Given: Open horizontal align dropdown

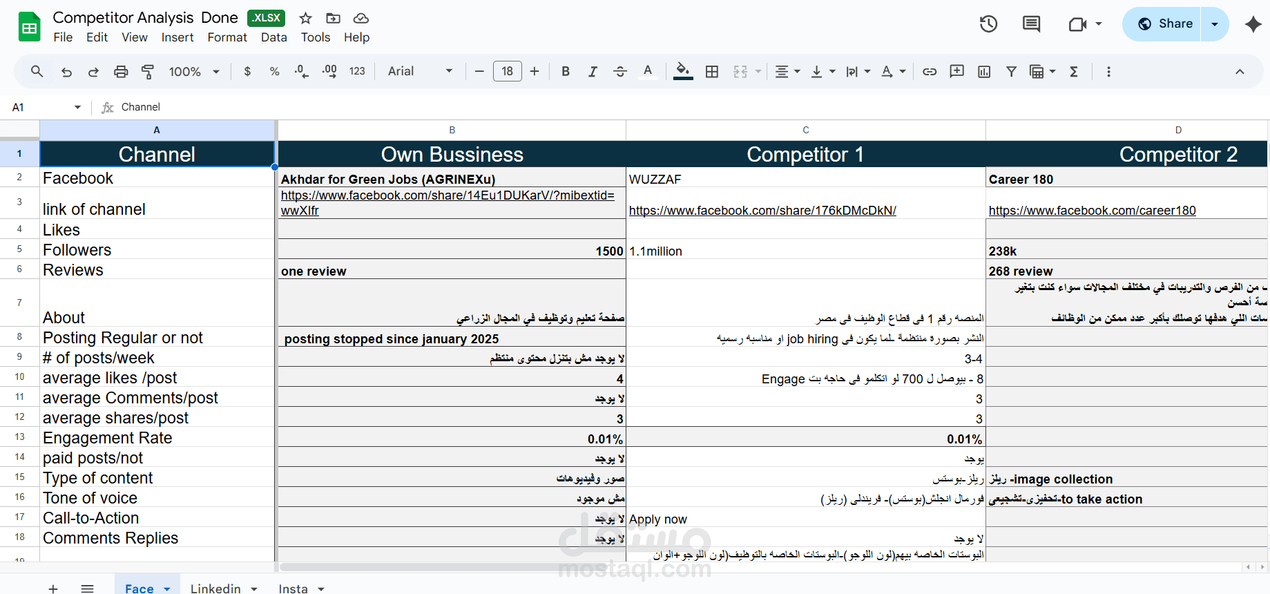Looking at the screenshot, I should 787,71.
